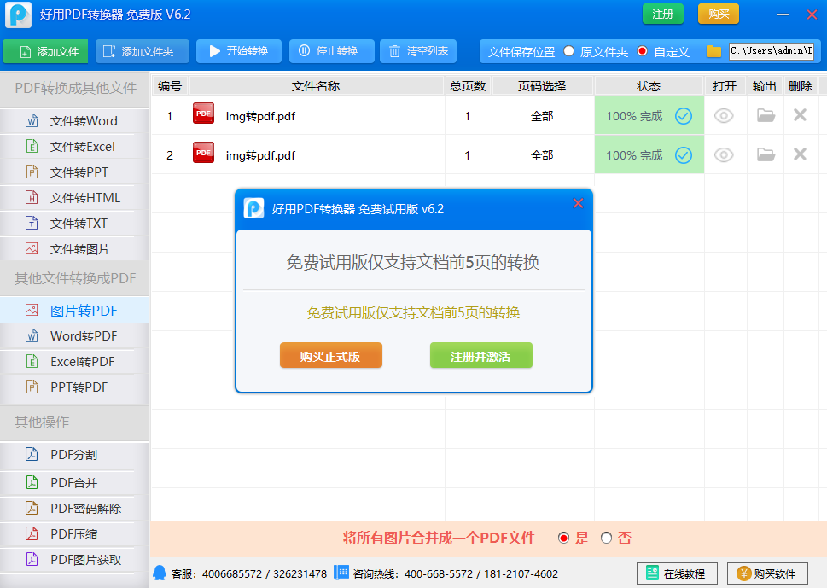827x588 pixels.
Task: Click the 总页数 column header
Action: click(x=468, y=86)
